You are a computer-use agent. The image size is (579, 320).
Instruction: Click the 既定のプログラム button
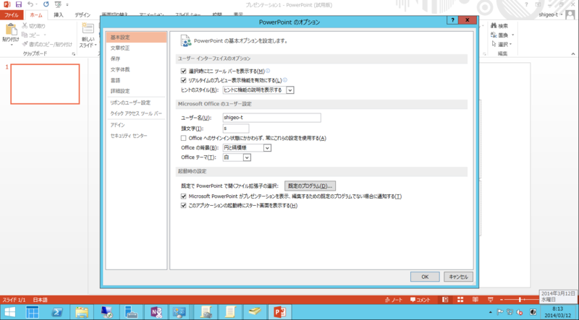[310, 186]
